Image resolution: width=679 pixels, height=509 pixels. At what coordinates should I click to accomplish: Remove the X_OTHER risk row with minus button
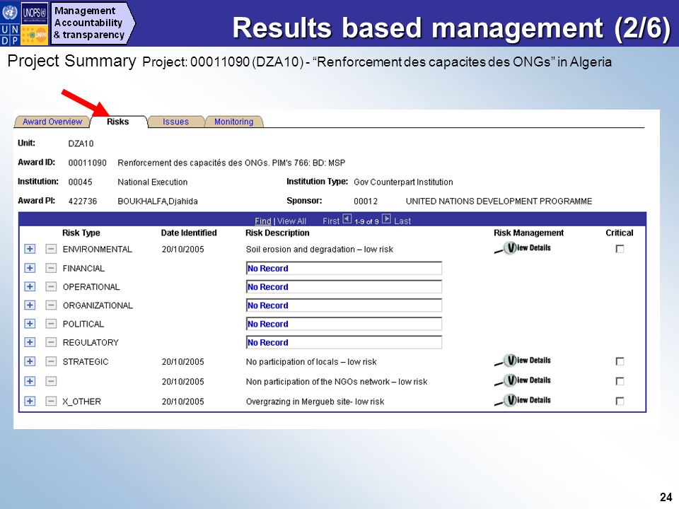pyautogui.click(x=51, y=402)
